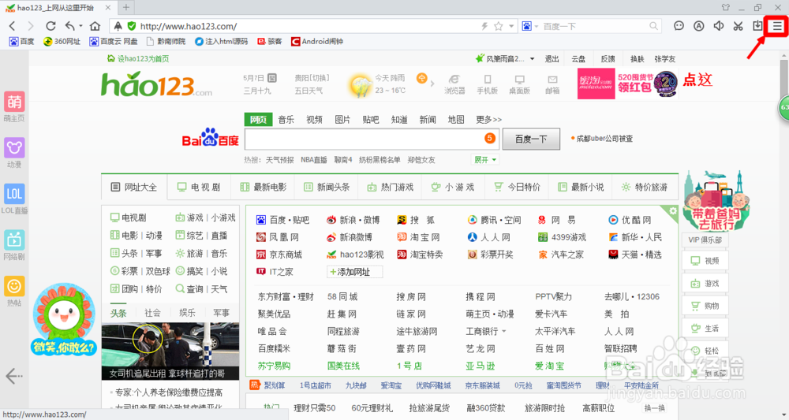Open the settings gear on the site grid
Viewport: 789px width, 420px height.
click(673, 210)
